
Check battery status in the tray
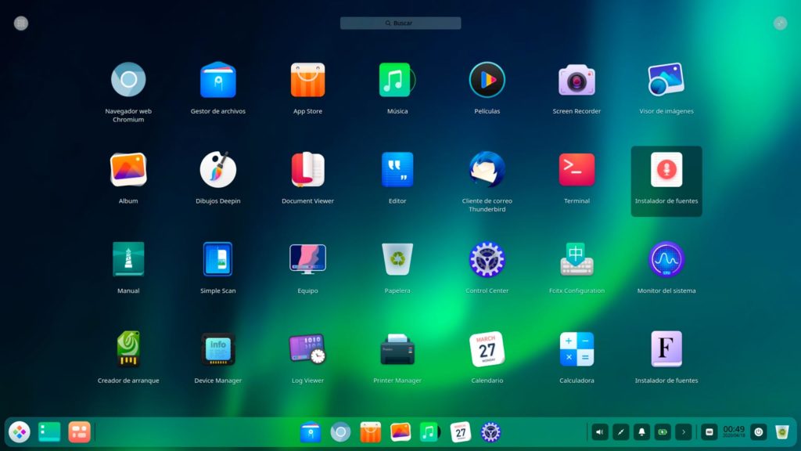(663, 432)
